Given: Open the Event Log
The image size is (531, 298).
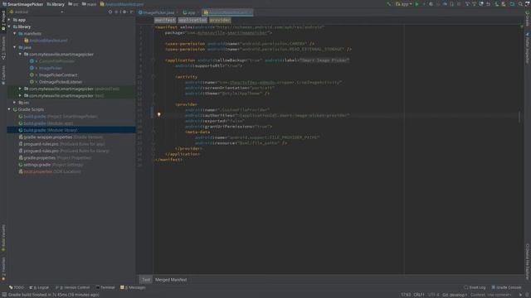Looking at the screenshot, I should 475,287.
